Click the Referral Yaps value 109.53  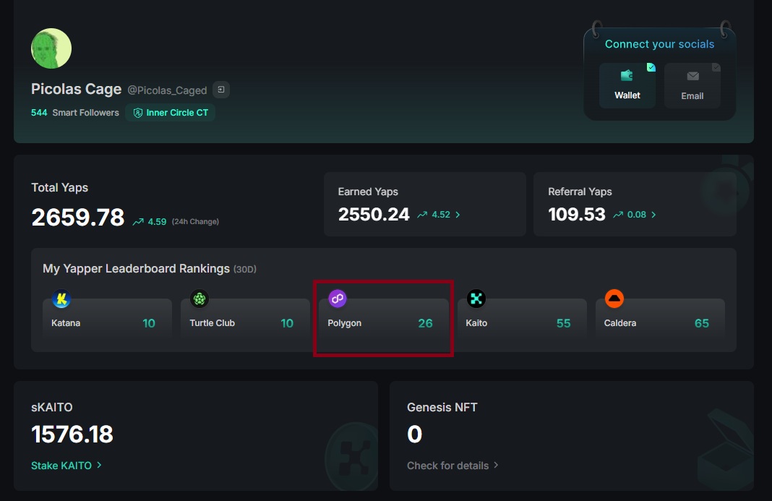(x=577, y=214)
